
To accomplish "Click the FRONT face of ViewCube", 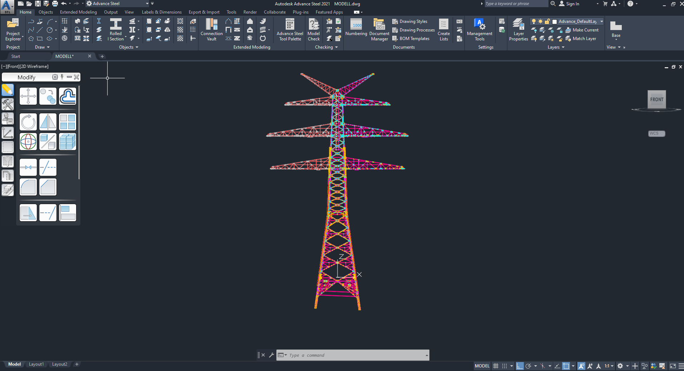I will point(656,99).
